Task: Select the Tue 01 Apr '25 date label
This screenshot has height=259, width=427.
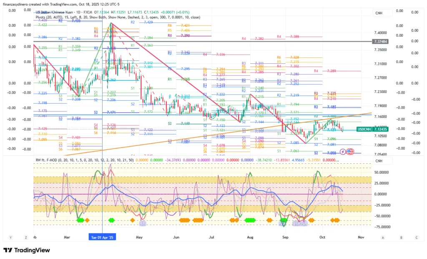Action: pos(102,237)
